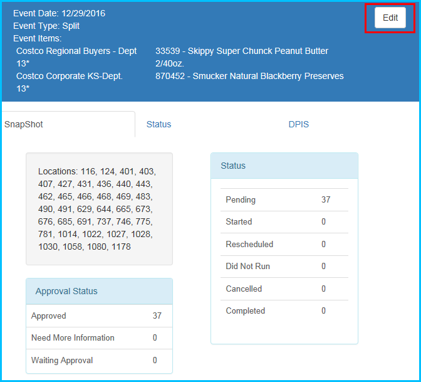Click the Did Not Run row

[284, 267]
